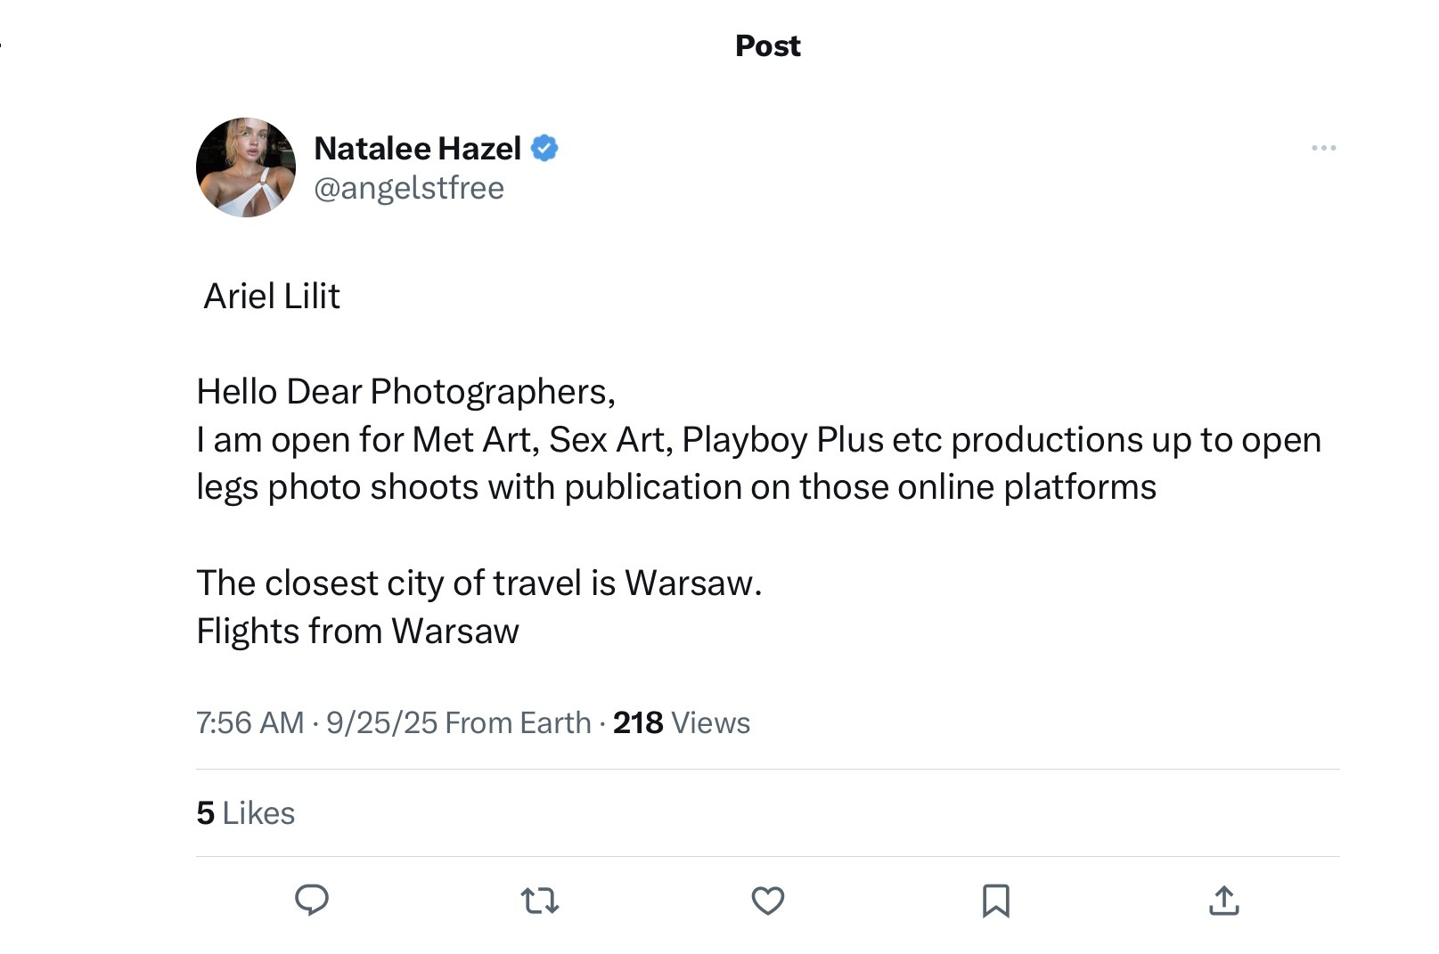This screenshot has width=1439, height=954.
Task: Click the 9/25/25 post date
Action: [381, 722]
